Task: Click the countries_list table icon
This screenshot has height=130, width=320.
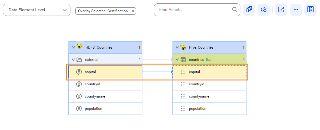Action: (183, 60)
